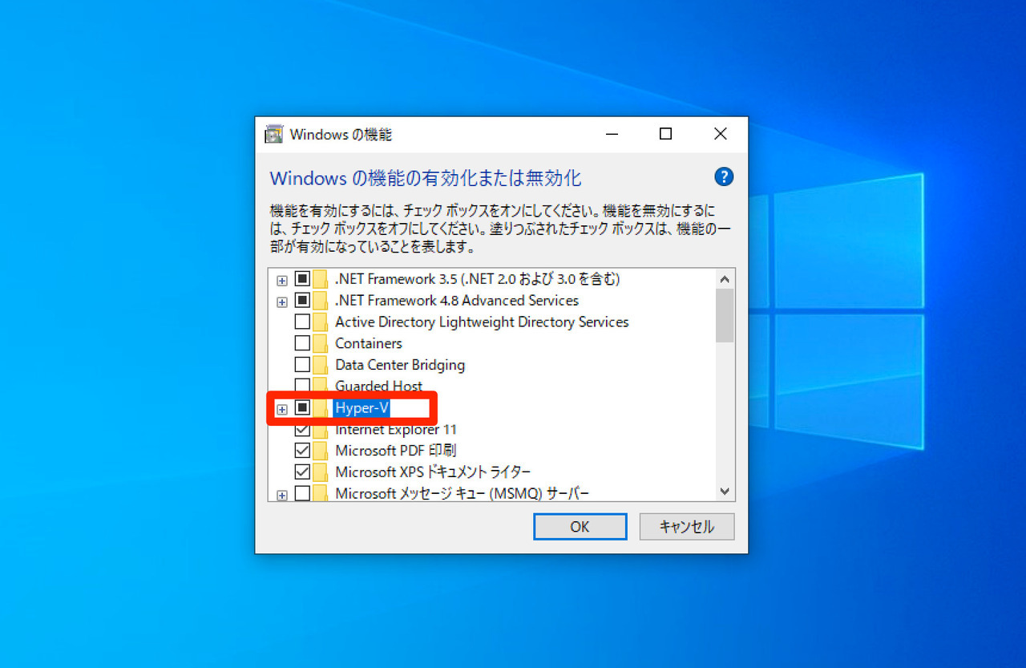Click the feature list scrollbar down arrow
Image resolution: width=1026 pixels, height=668 pixels.
(725, 491)
